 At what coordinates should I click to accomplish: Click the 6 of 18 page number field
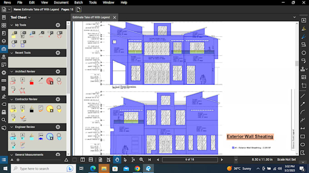tap(190, 160)
